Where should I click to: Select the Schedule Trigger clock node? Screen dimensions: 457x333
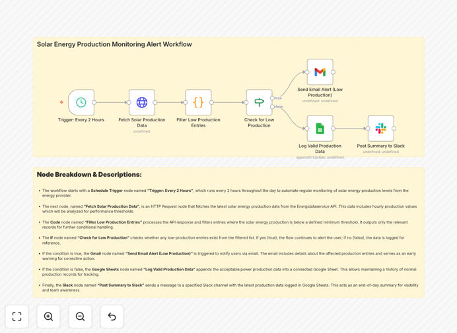[81, 102]
